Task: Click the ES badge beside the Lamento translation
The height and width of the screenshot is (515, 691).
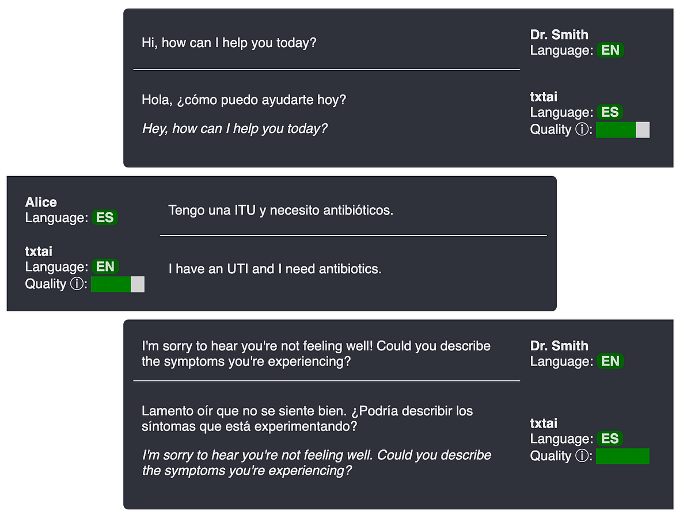Action: coord(610,439)
